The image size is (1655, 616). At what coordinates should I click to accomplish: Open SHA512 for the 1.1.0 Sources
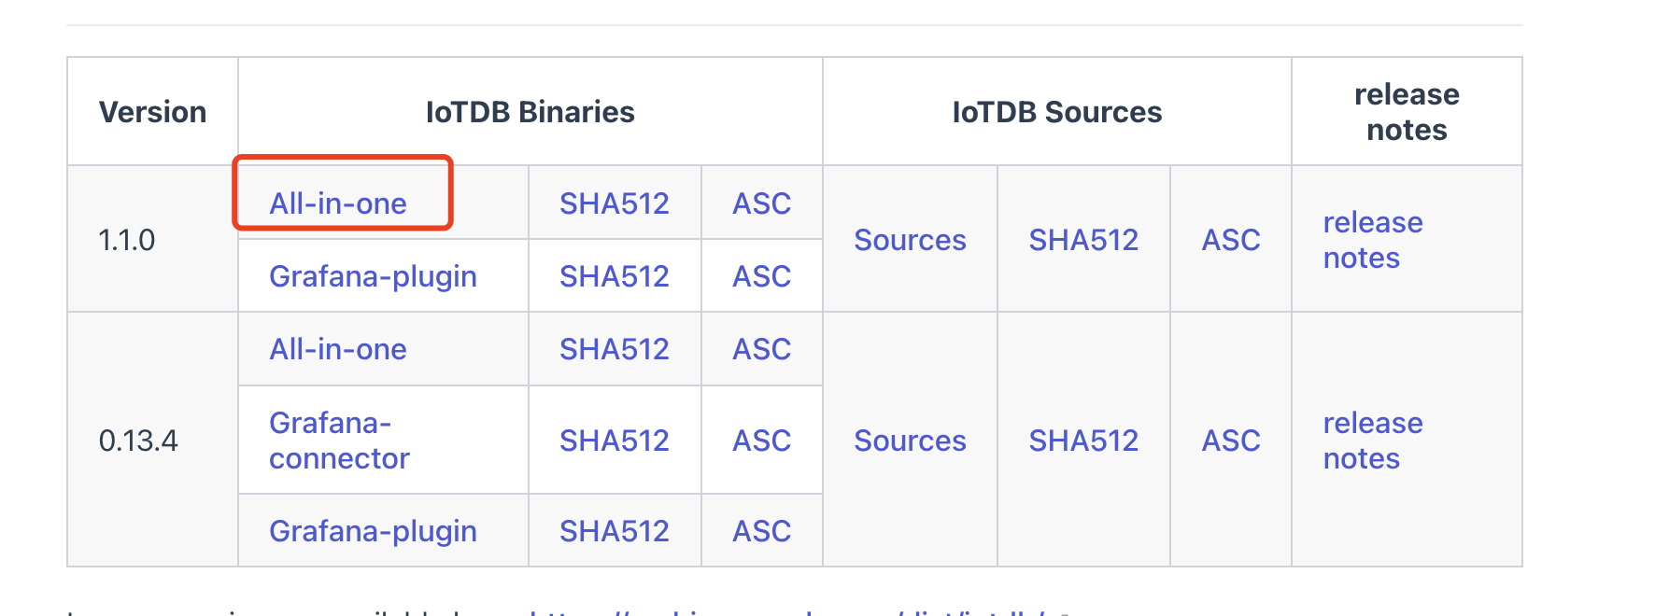click(1083, 240)
